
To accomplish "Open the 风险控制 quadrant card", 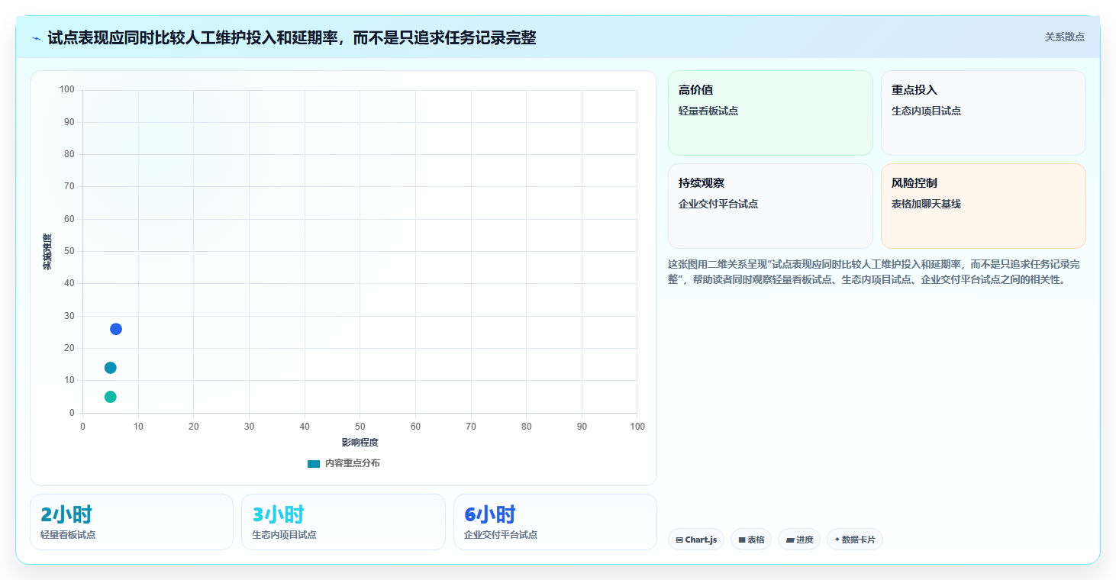I will click(x=983, y=206).
